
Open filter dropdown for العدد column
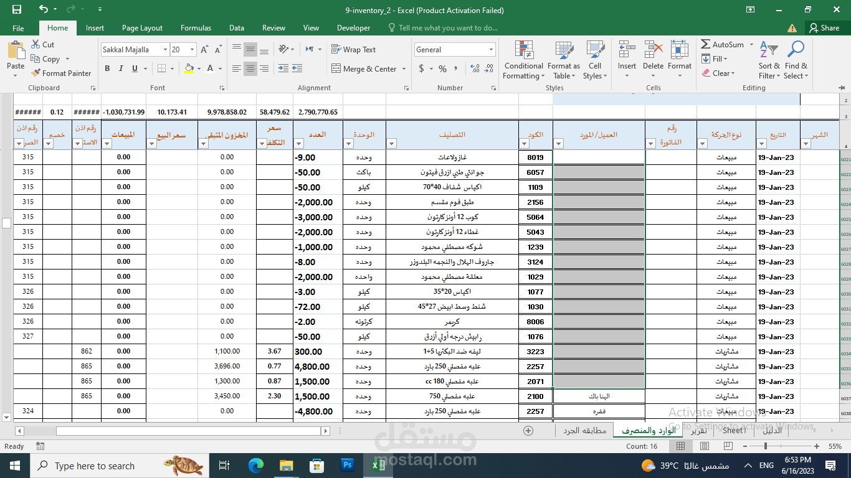tap(298, 144)
